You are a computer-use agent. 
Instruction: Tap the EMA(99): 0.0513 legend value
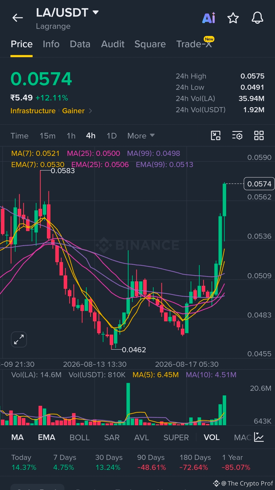pos(164,165)
